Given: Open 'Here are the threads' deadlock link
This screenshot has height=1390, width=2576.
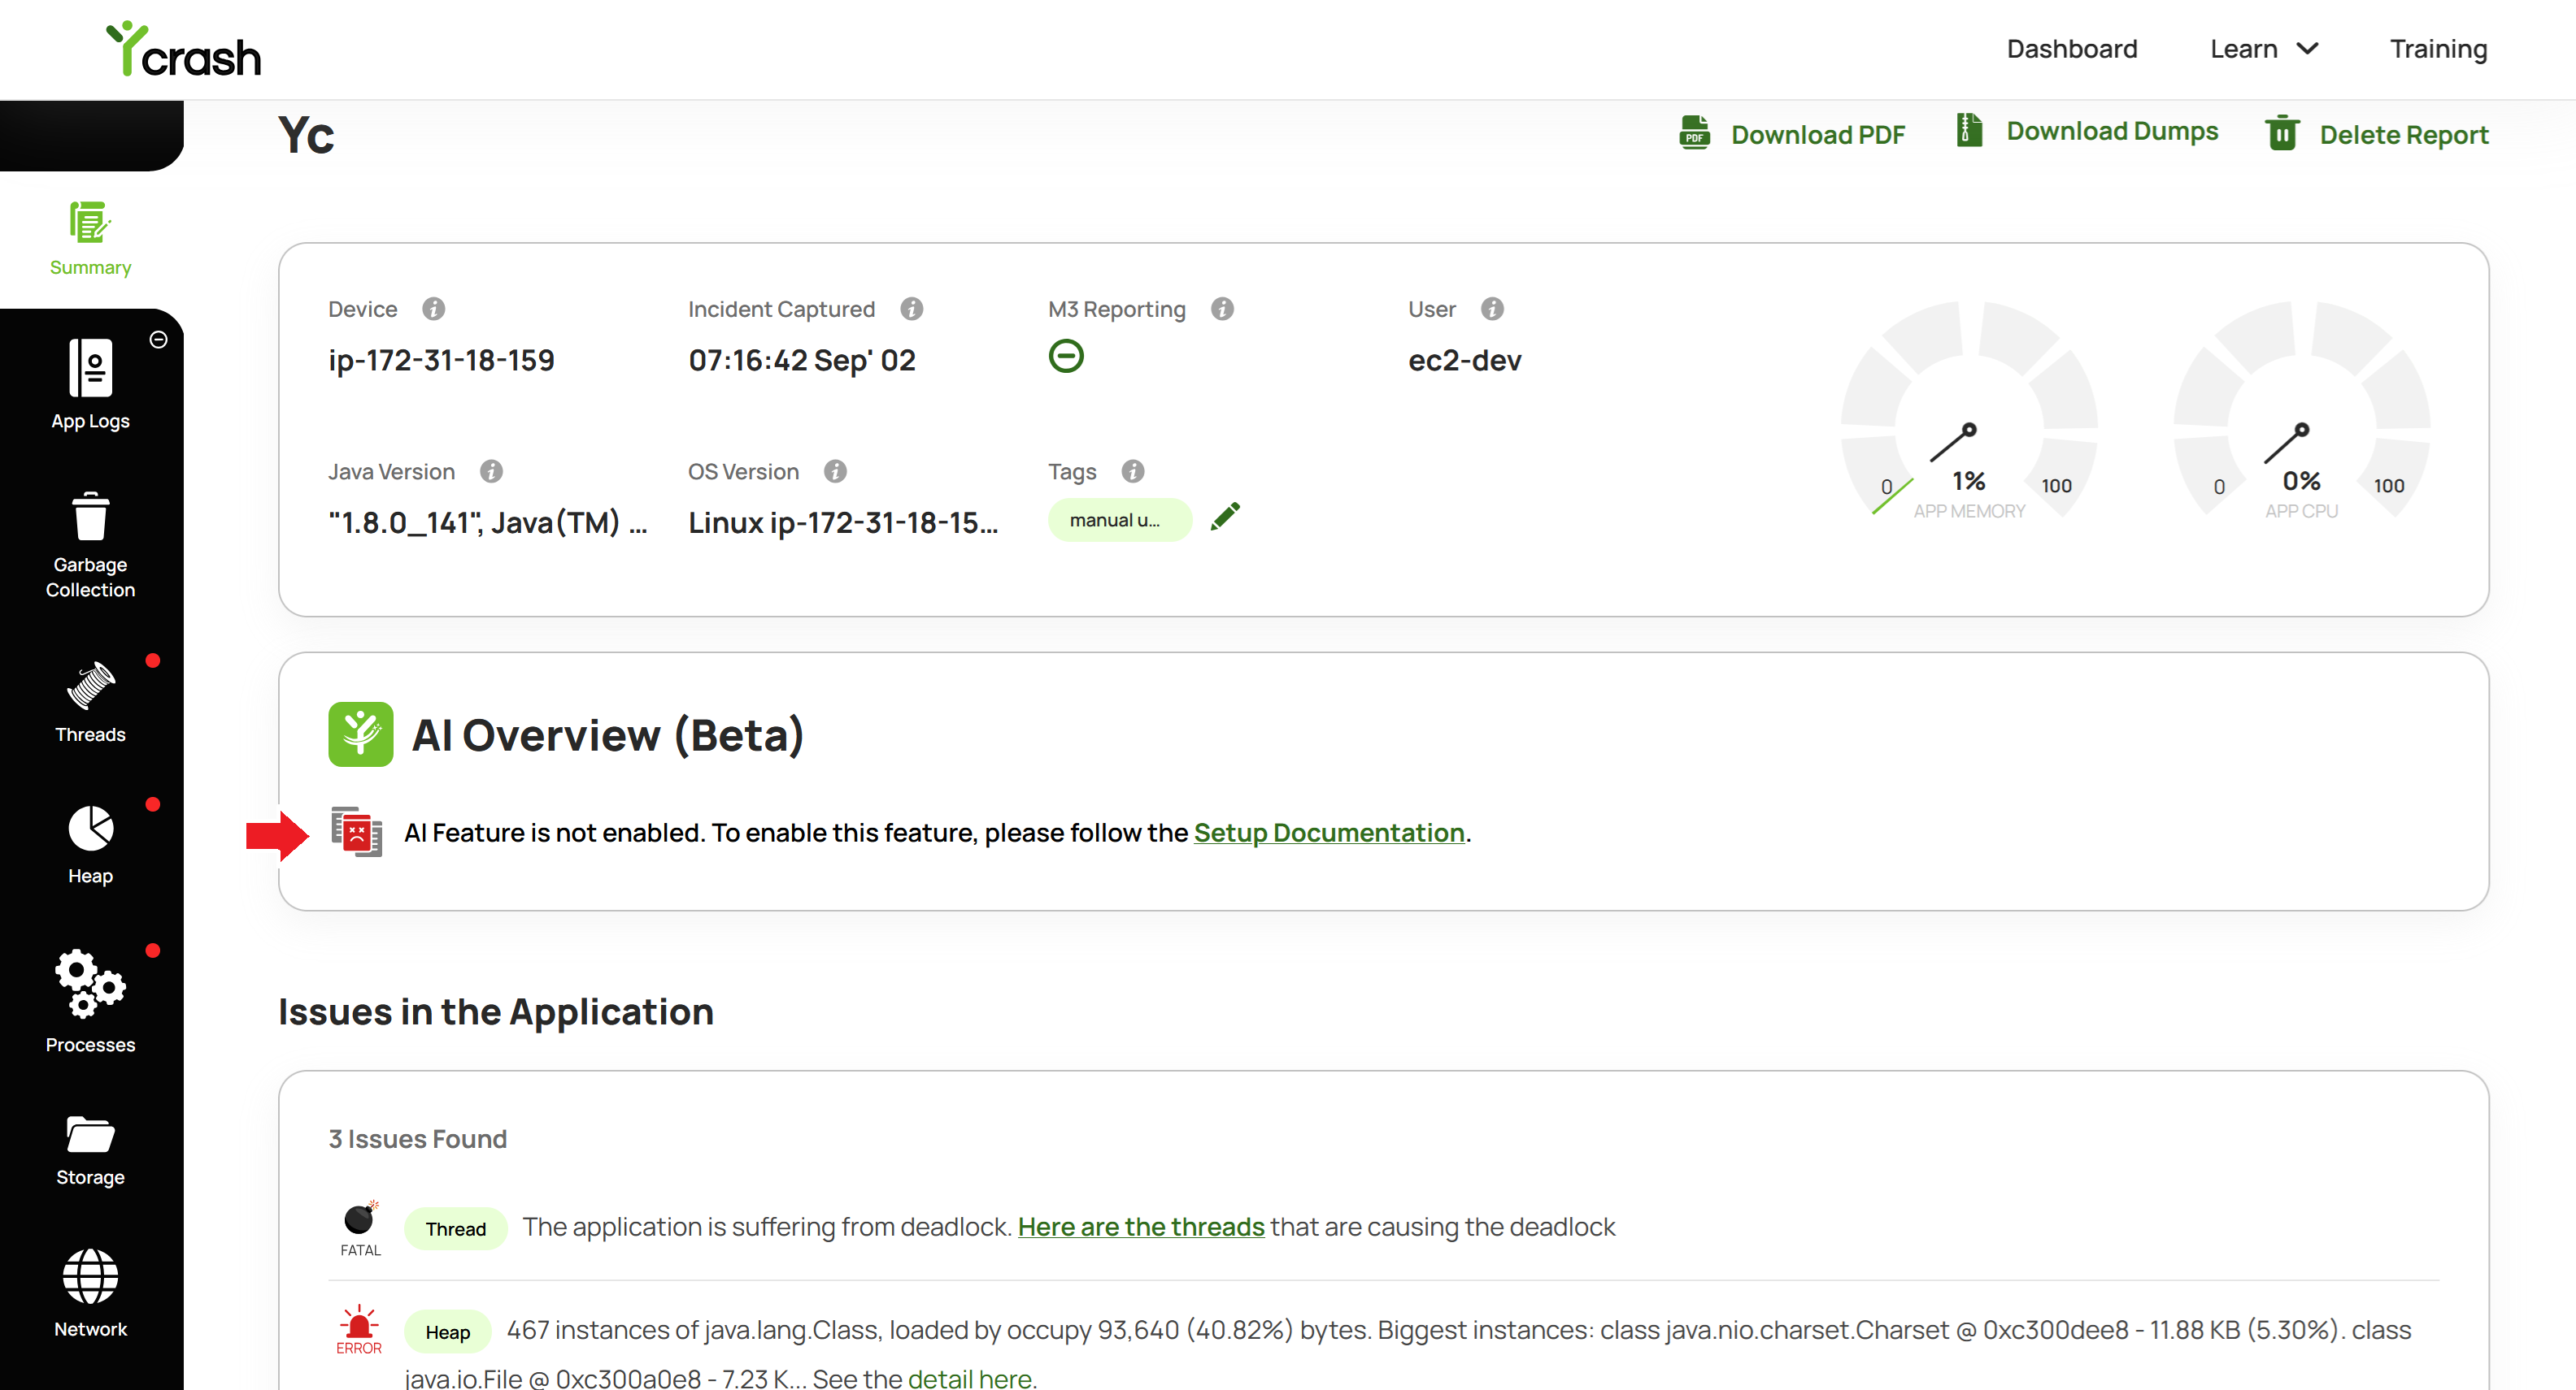Looking at the screenshot, I should (1141, 1226).
